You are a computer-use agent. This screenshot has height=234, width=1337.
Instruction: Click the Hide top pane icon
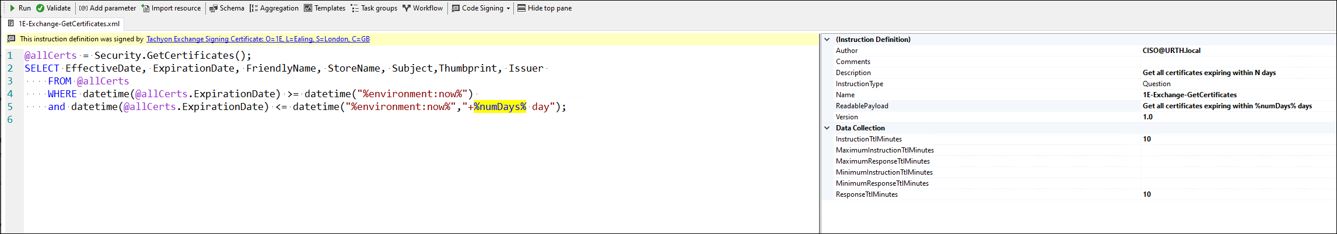click(x=521, y=8)
